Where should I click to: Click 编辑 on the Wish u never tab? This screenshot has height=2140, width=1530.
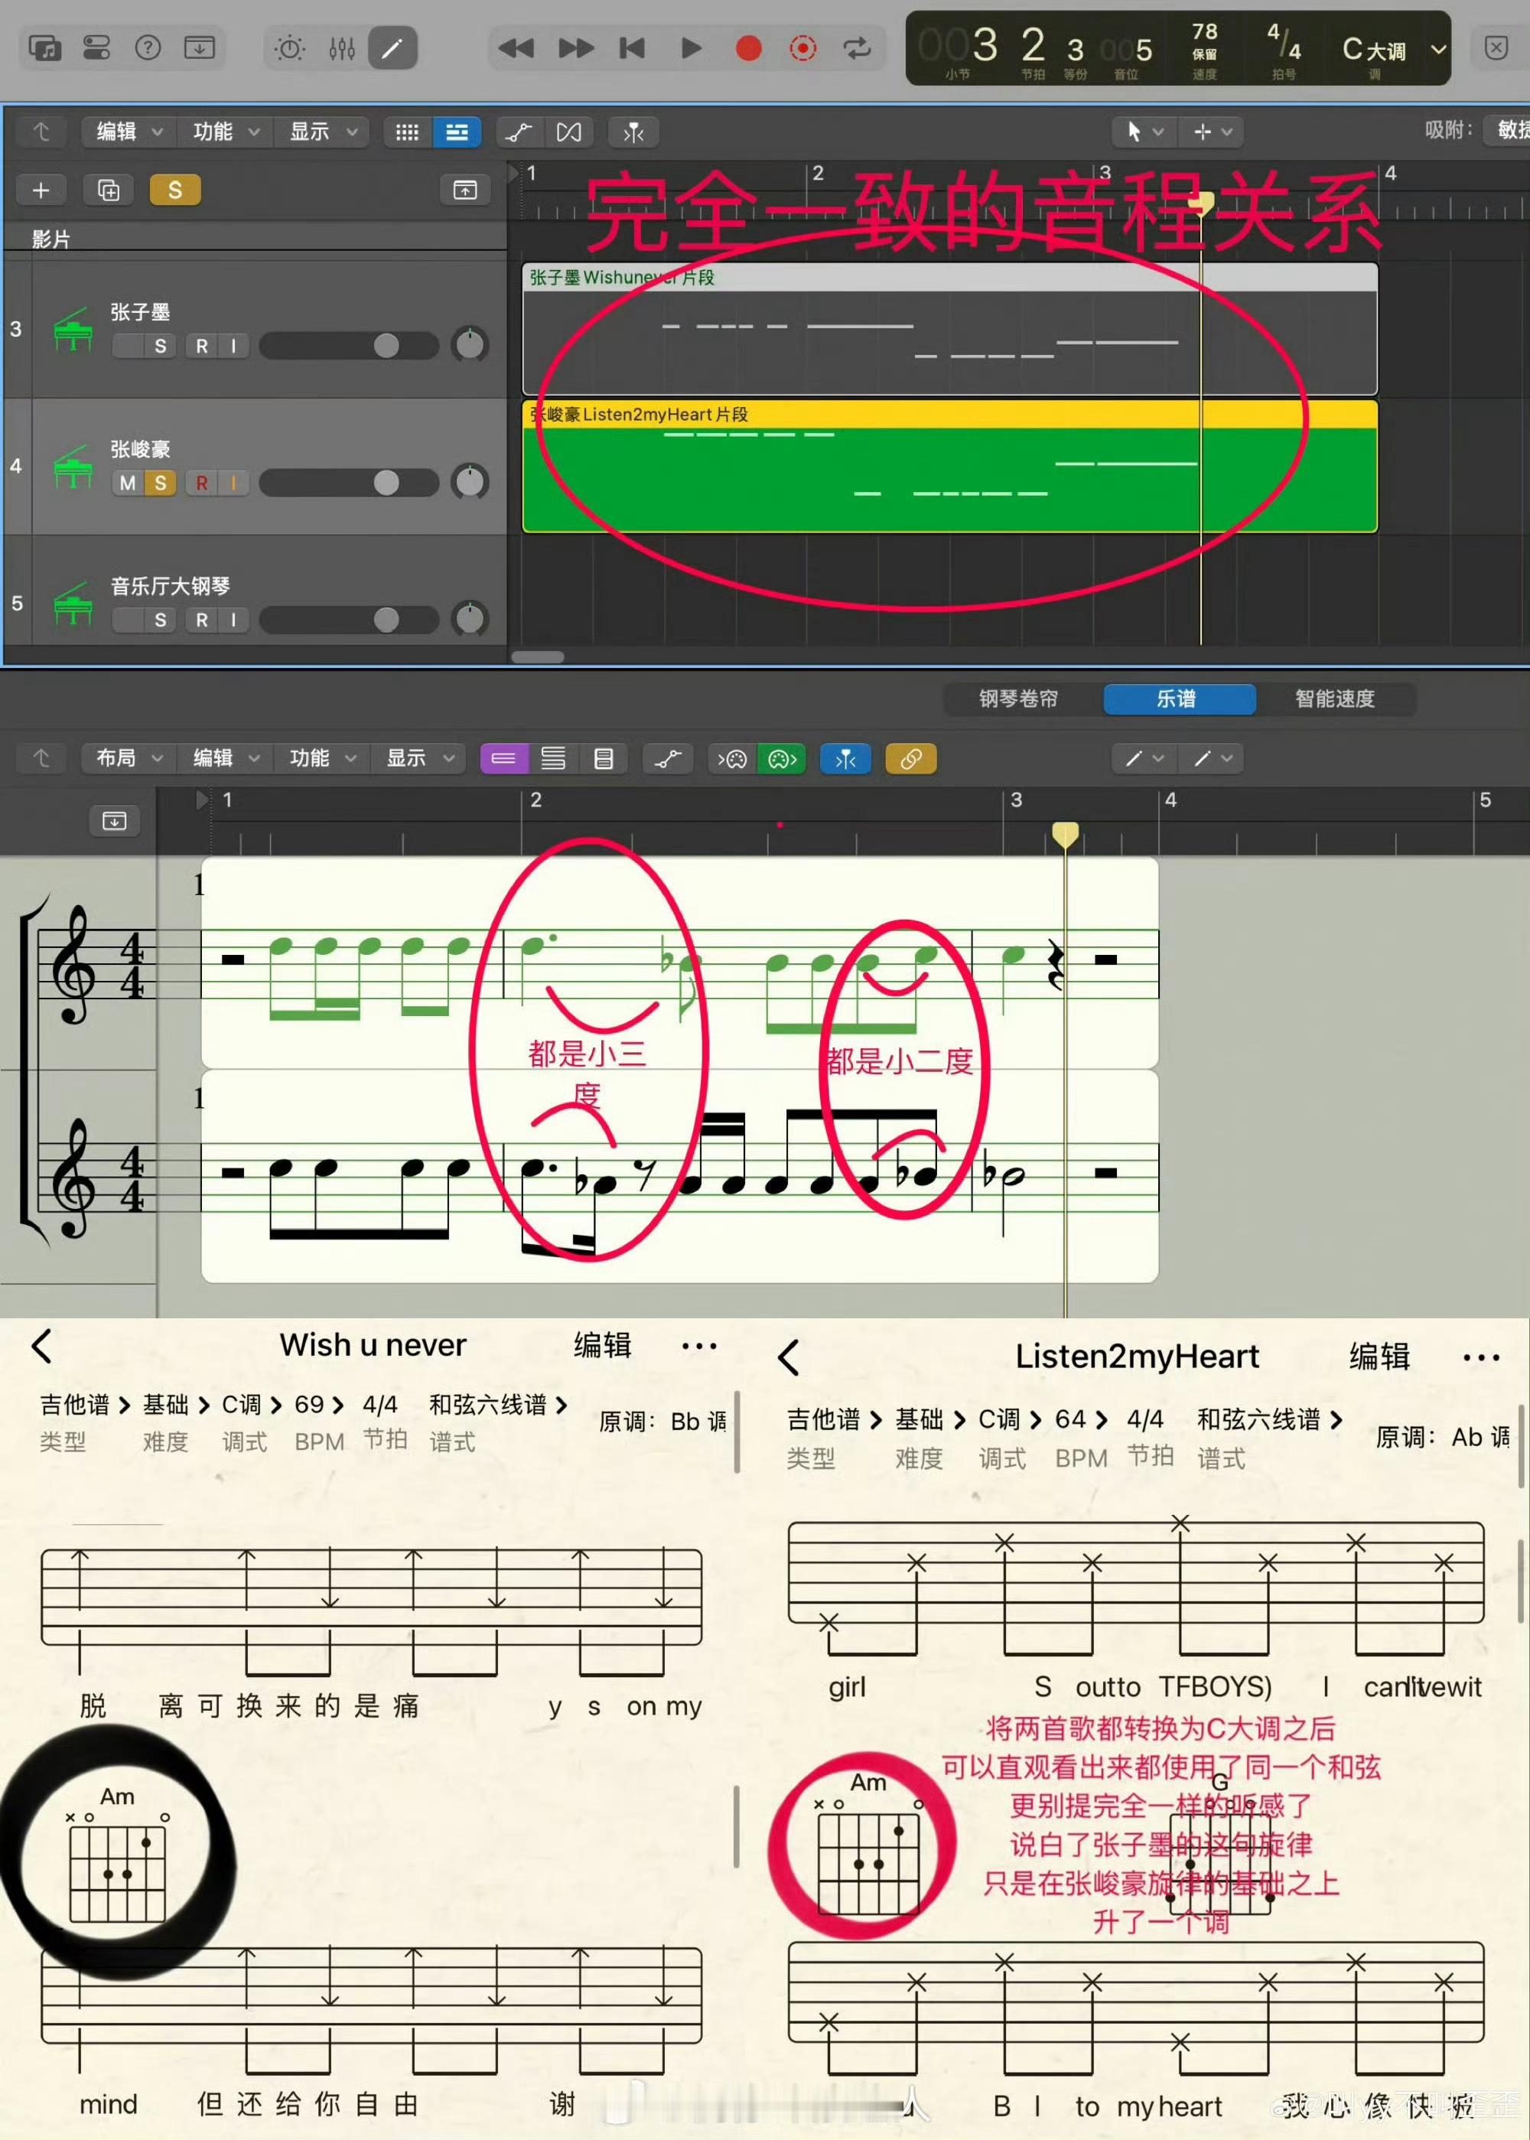(x=603, y=1346)
